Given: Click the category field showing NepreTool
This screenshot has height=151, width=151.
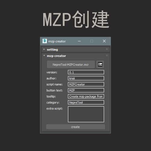Looking at the screenshot, I should point(86,102).
